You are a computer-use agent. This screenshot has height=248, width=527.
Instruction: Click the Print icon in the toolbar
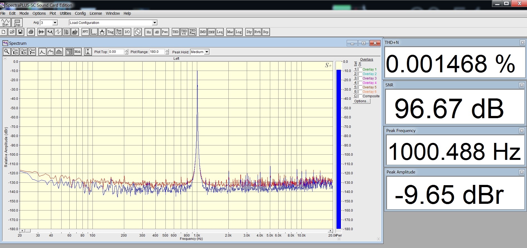click(31, 32)
